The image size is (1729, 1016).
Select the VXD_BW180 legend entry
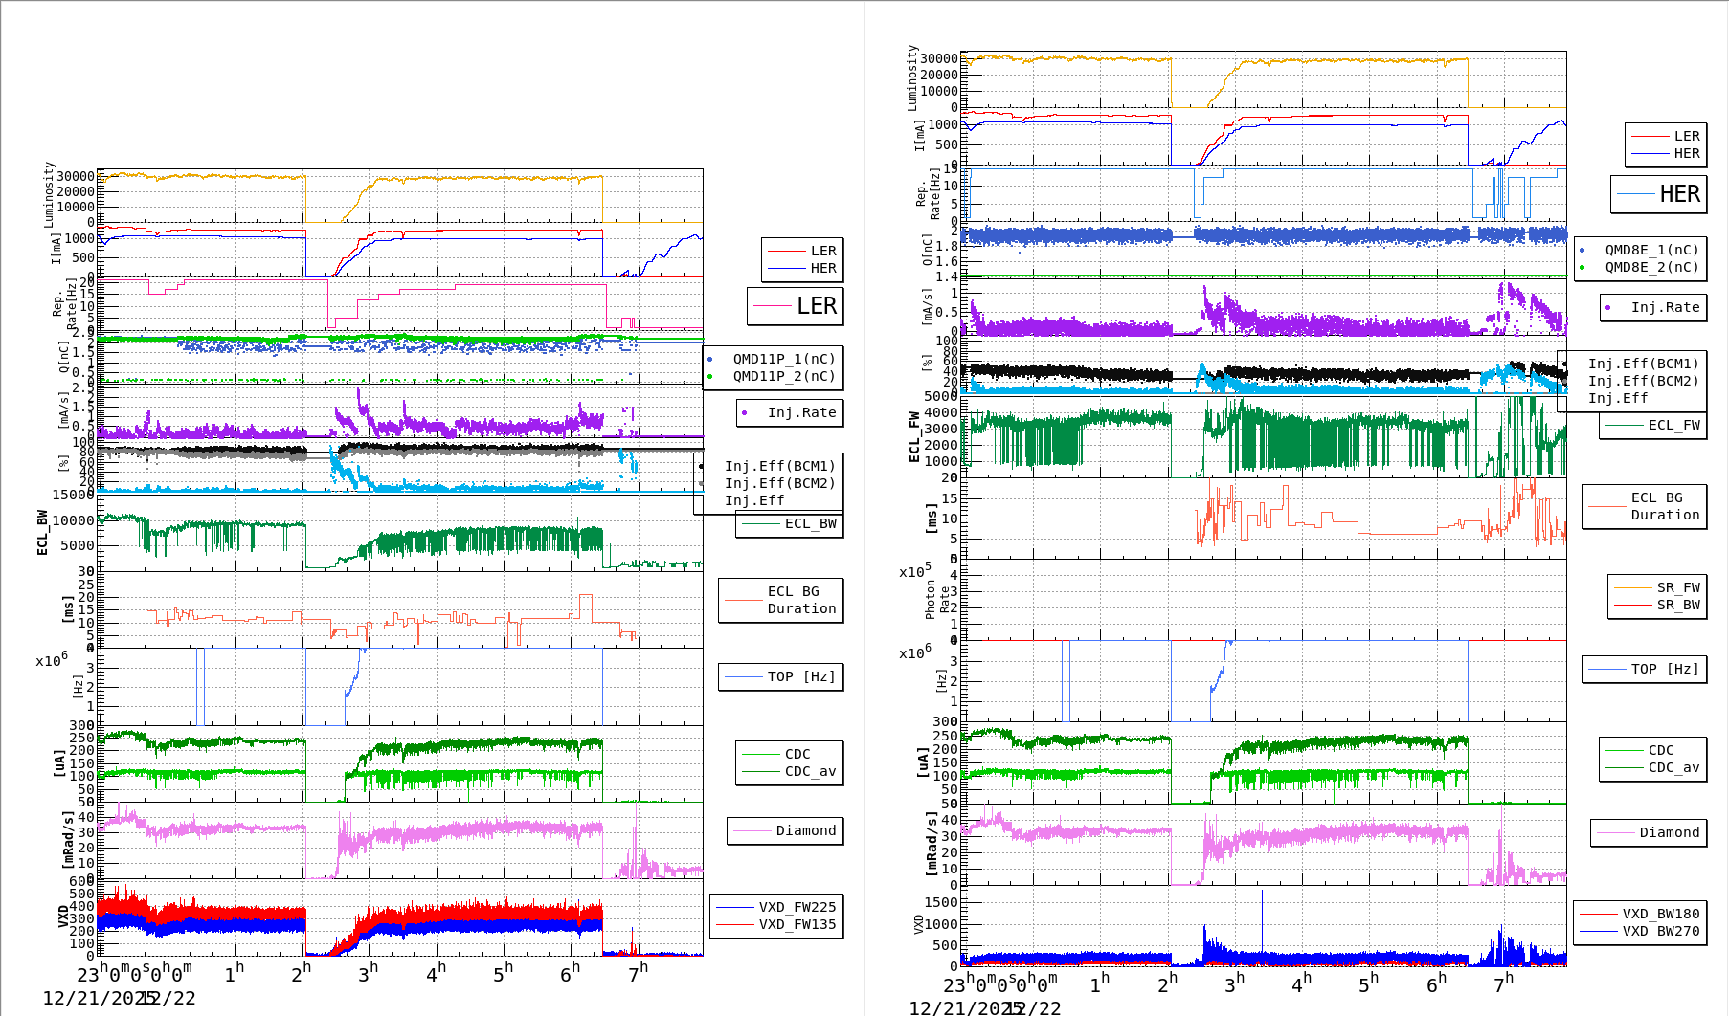(x=1660, y=914)
